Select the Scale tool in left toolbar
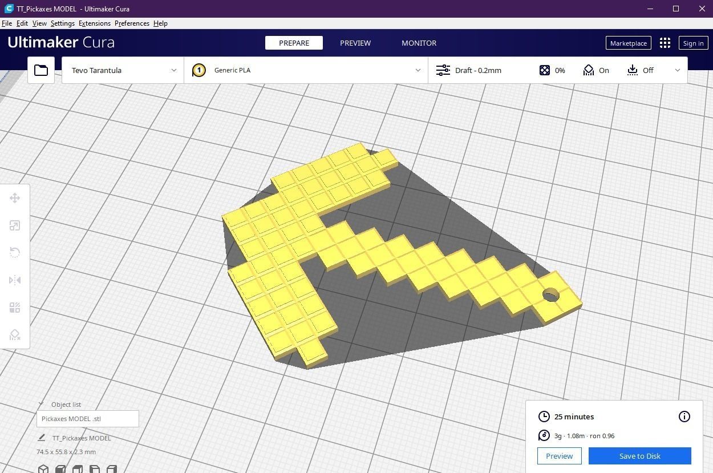Screen dimensions: 713x473 pyautogui.click(x=15, y=225)
